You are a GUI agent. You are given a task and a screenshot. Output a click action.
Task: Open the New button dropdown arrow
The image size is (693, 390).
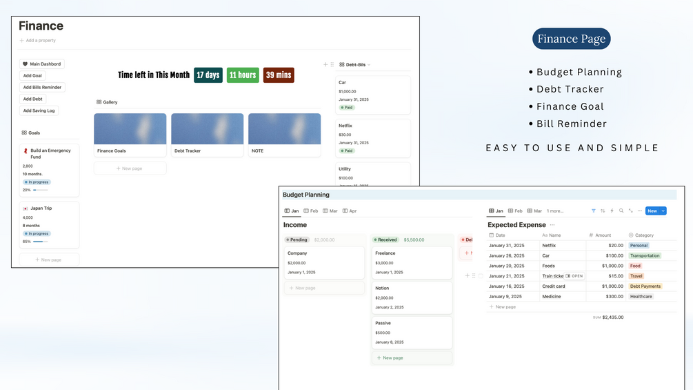(663, 211)
